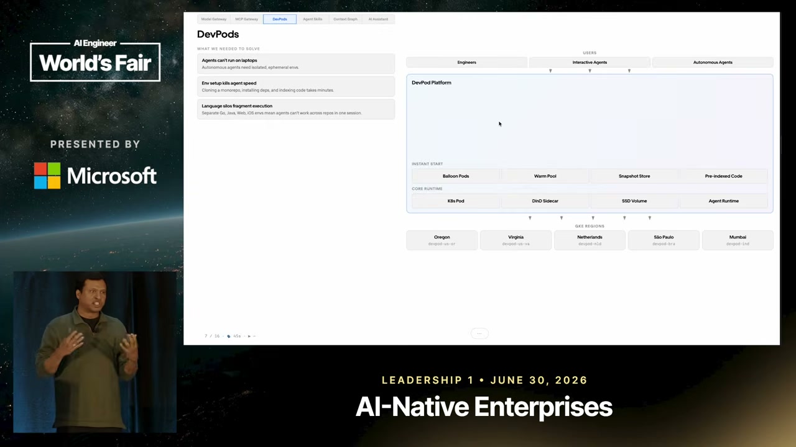
Task: Click the Oregon region box
Action: pos(442,240)
